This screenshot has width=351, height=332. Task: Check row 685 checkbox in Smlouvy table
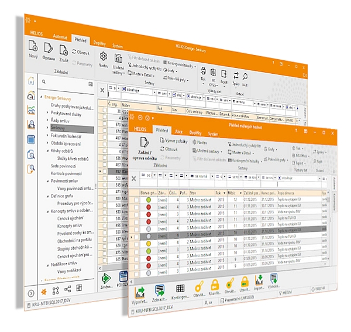pyautogui.click(x=105, y=260)
